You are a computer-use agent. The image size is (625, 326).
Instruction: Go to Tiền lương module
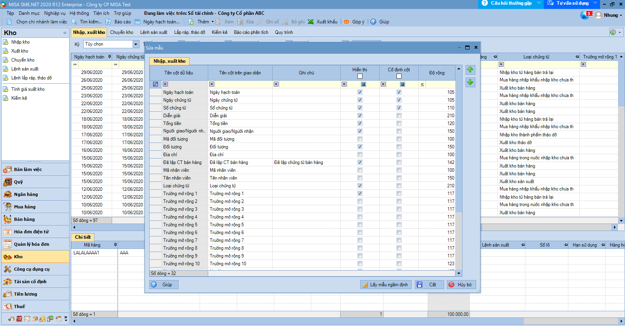(x=35, y=294)
